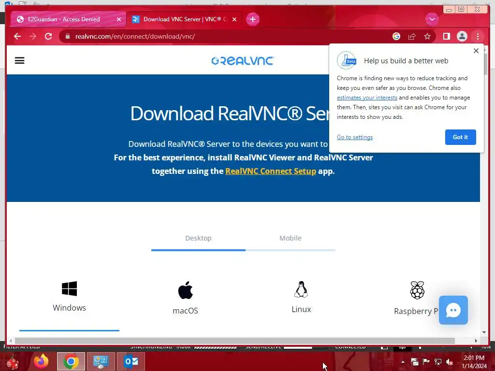Open the control panel taskbar icon
Viewport: 495px width, 371px height.
point(101,361)
